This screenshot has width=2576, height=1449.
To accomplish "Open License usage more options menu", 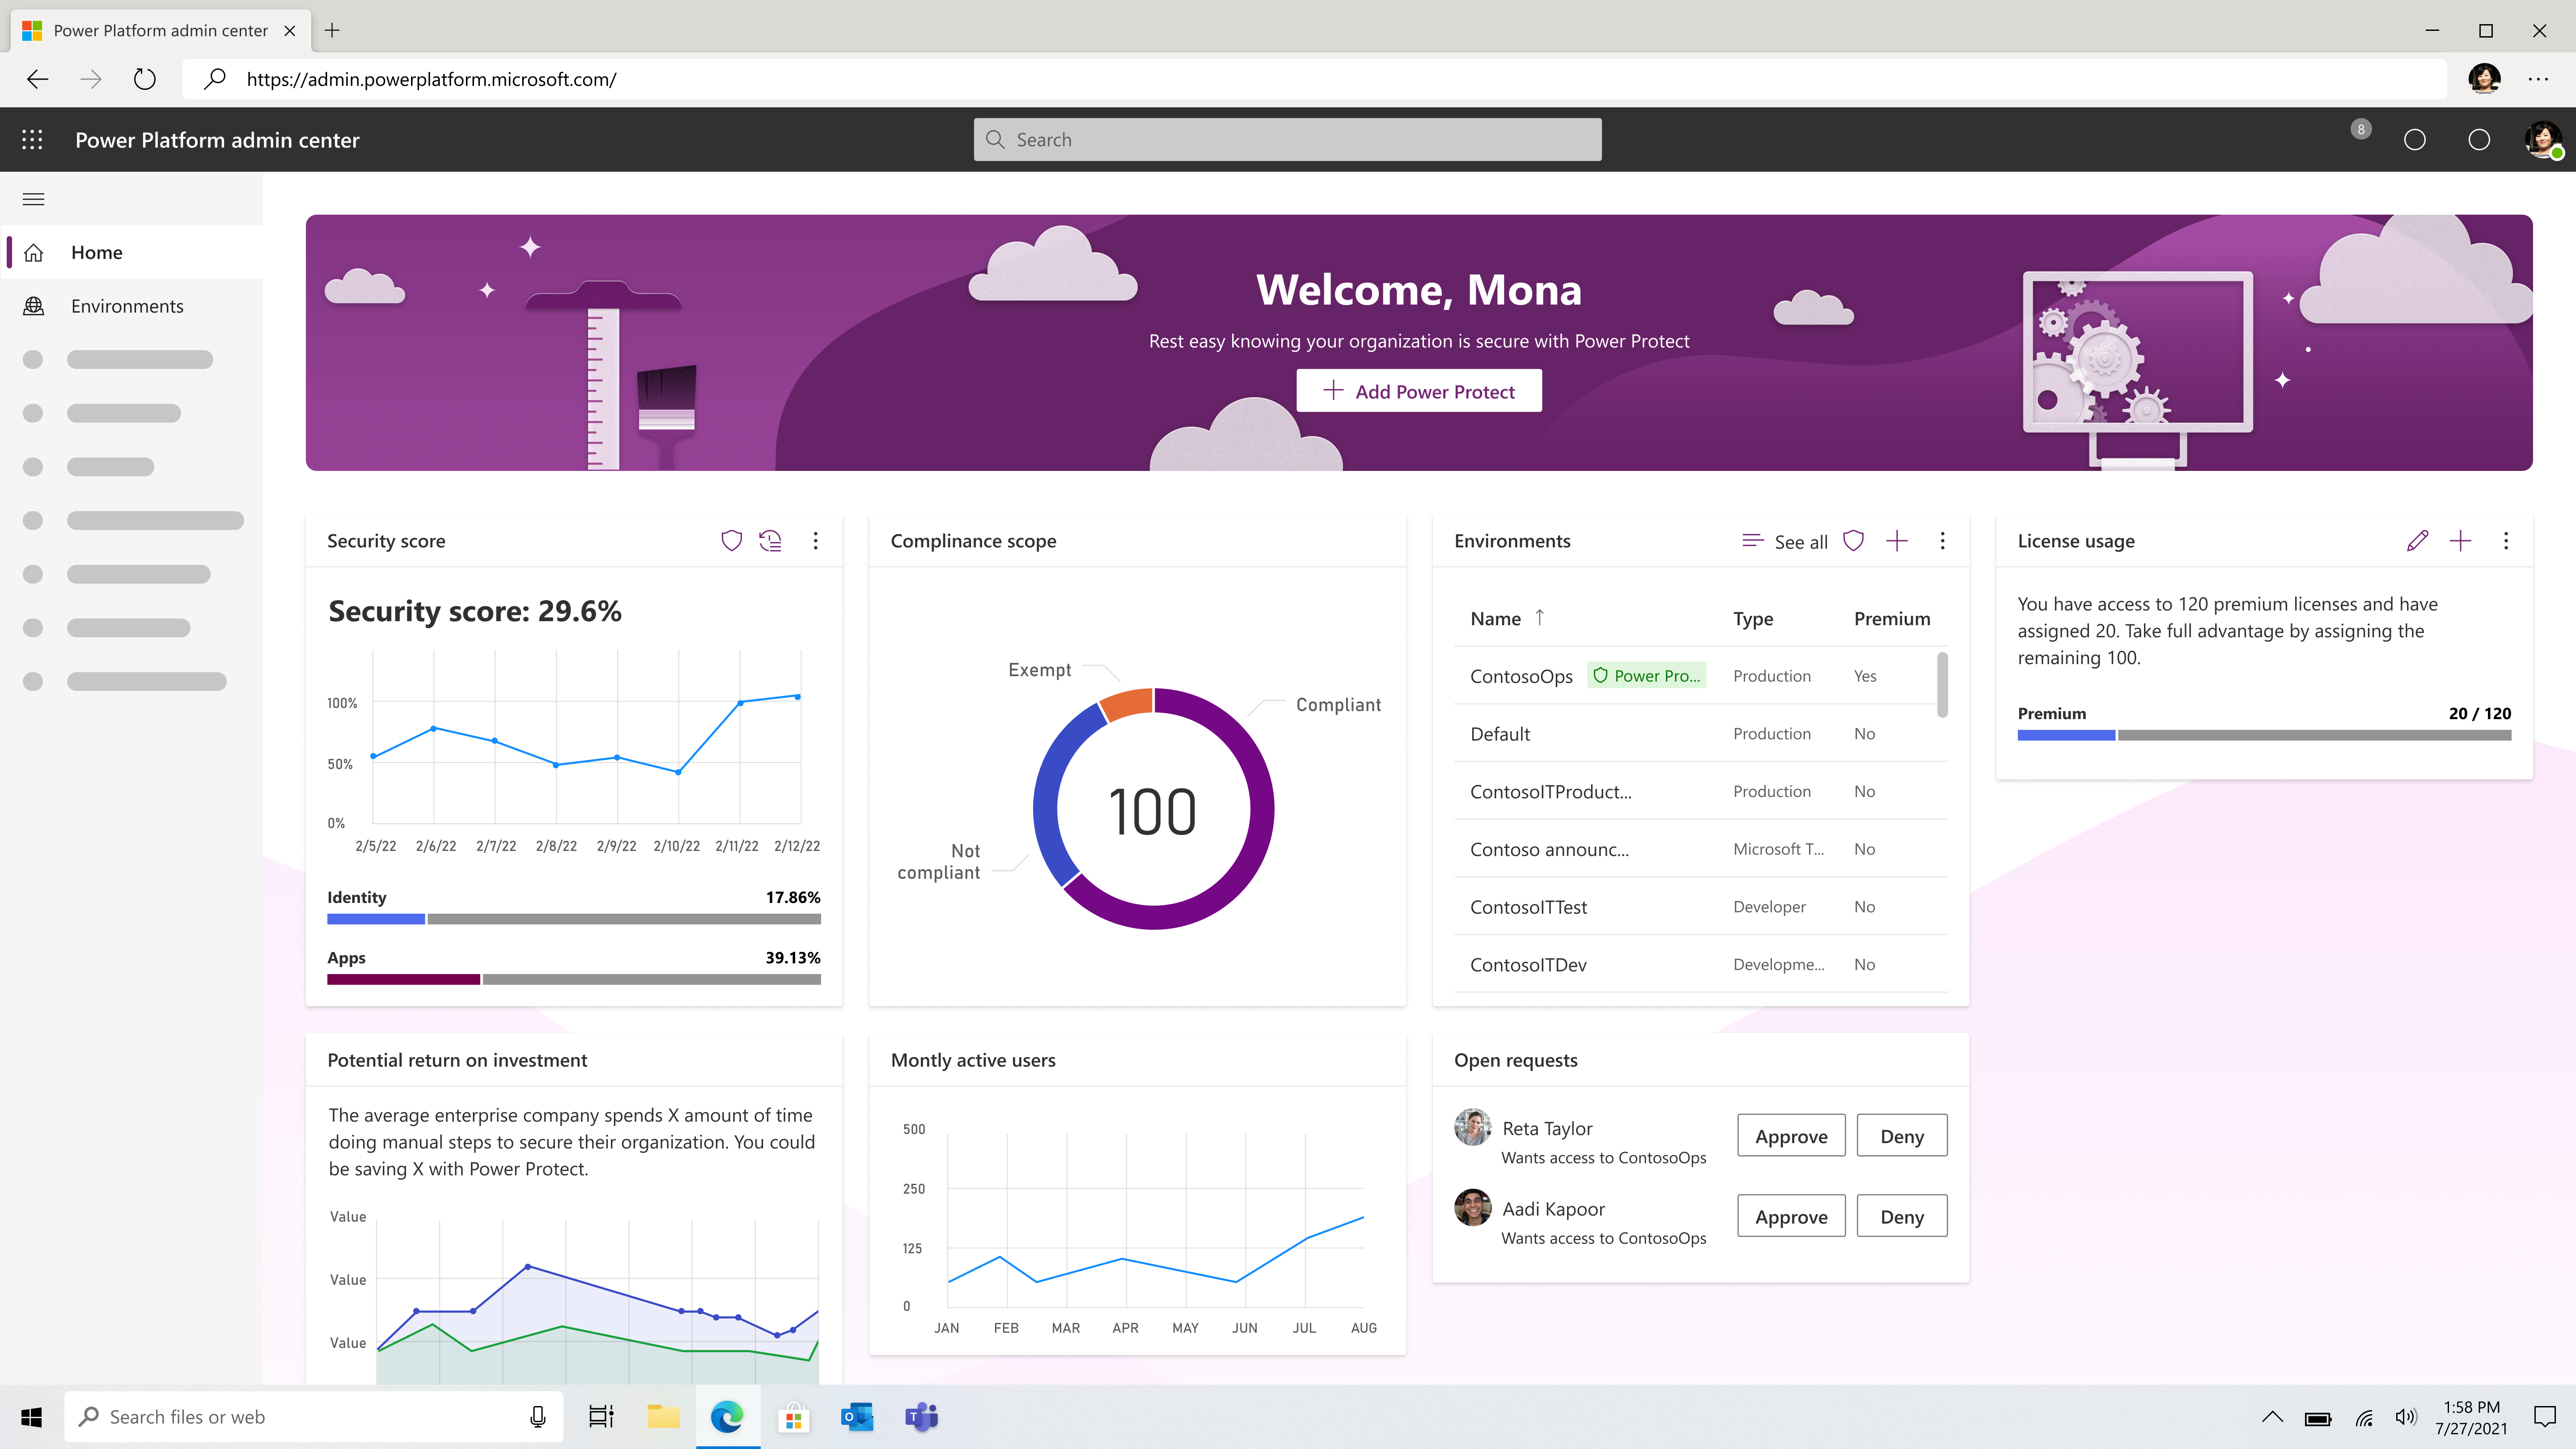I will 2505,541.
